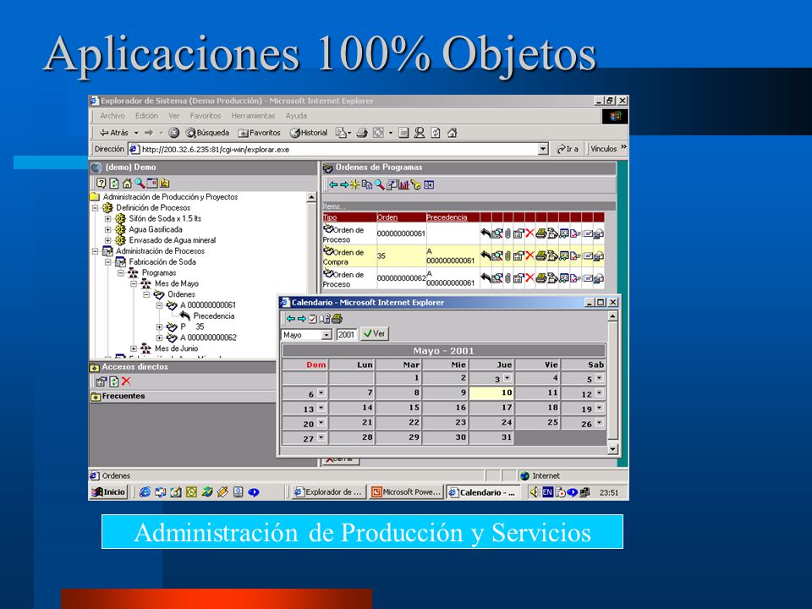Open the Archivo menu
Screen dimensions: 812x609
click(112, 116)
